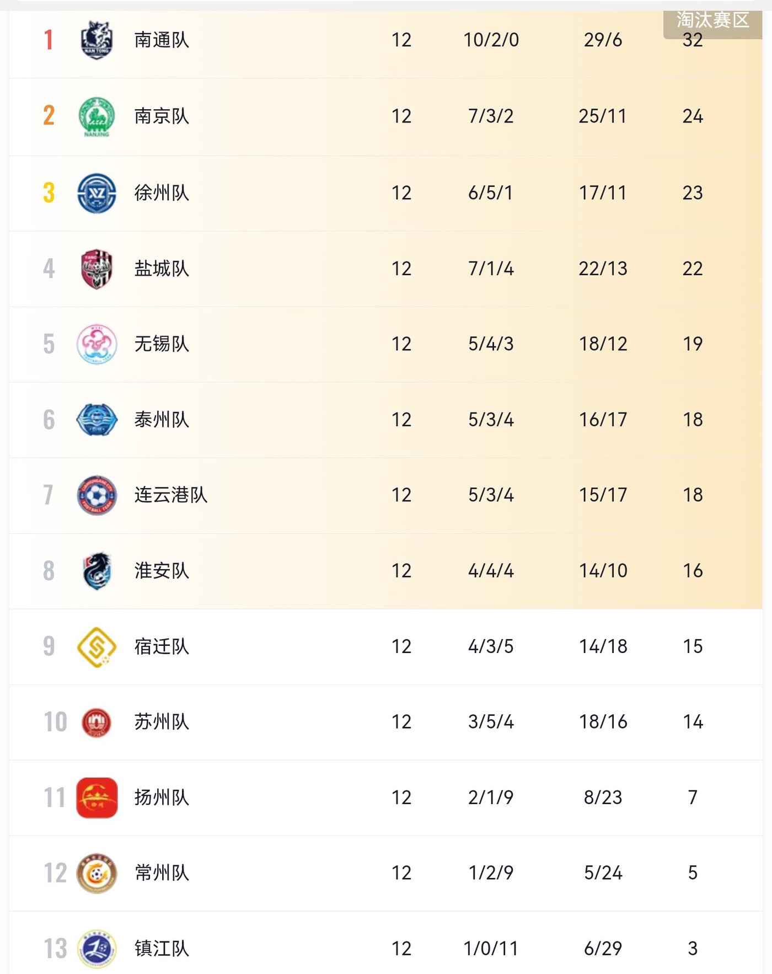Click the green Nanjing team badge
The height and width of the screenshot is (974, 772).
(x=96, y=116)
